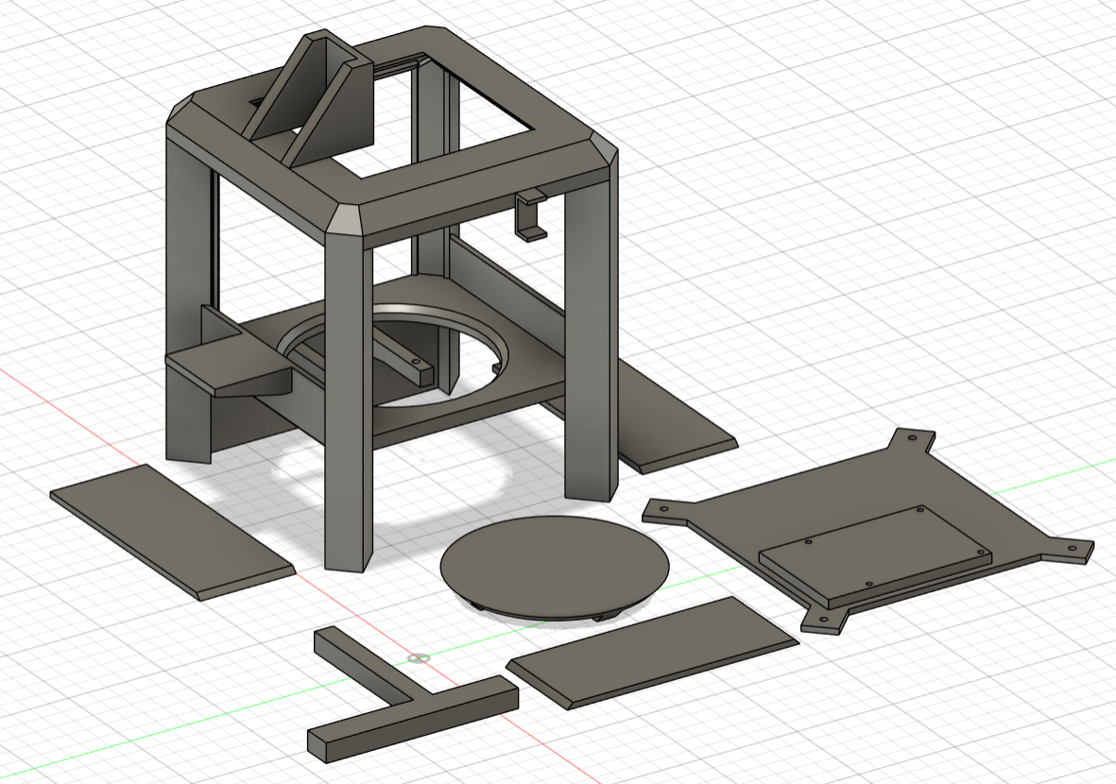Click the origin point marker on the grid
The image size is (1116, 784).
tap(420, 657)
